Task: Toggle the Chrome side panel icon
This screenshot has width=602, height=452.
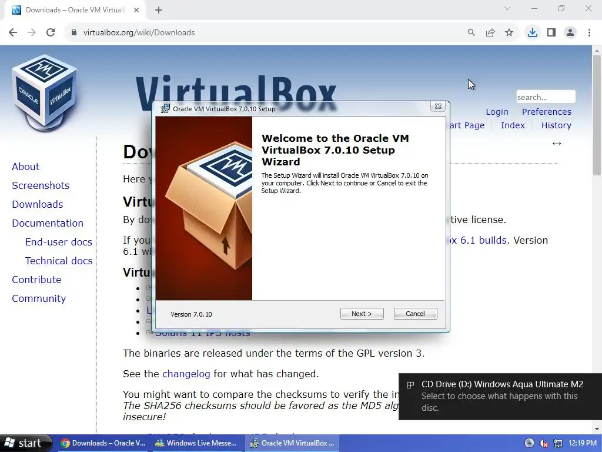Action: coord(551,33)
